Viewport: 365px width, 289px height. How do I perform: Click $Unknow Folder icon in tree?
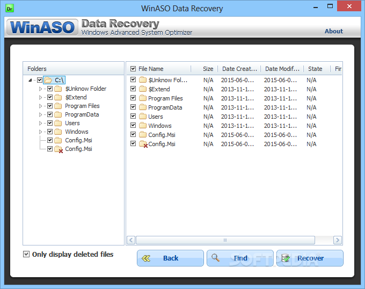(x=58, y=89)
